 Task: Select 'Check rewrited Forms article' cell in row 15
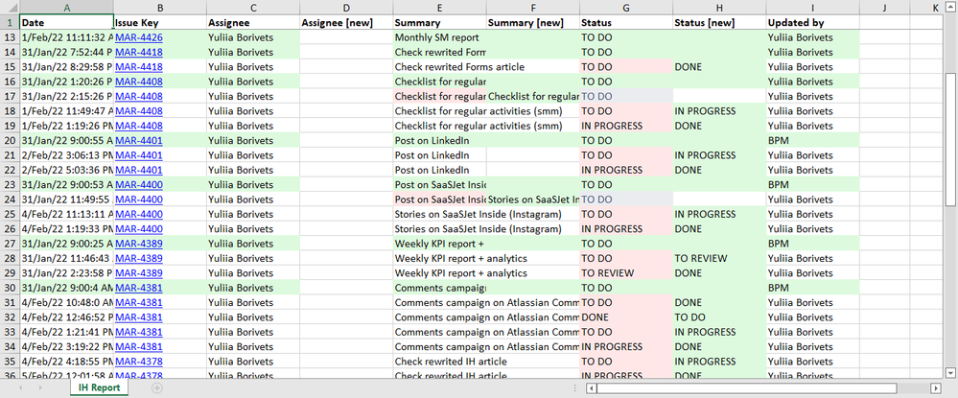coord(440,66)
